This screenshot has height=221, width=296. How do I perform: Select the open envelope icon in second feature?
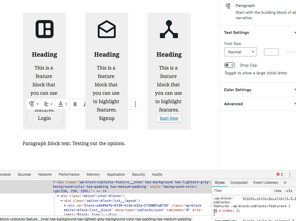tap(107, 29)
